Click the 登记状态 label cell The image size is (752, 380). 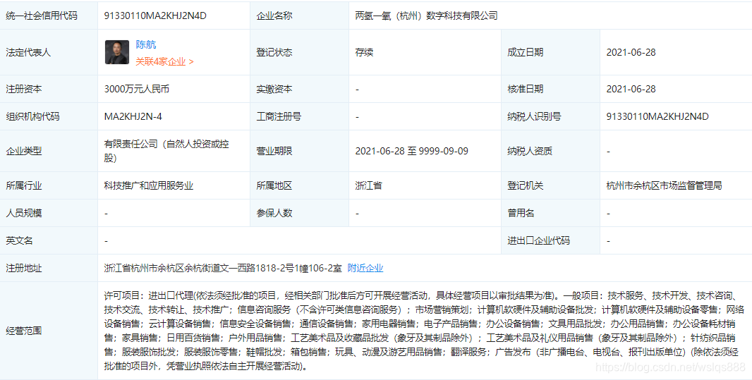pyautogui.click(x=299, y=52)
